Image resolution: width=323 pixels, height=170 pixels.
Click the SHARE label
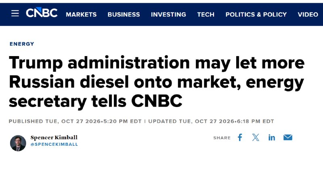tap(222, 138)
